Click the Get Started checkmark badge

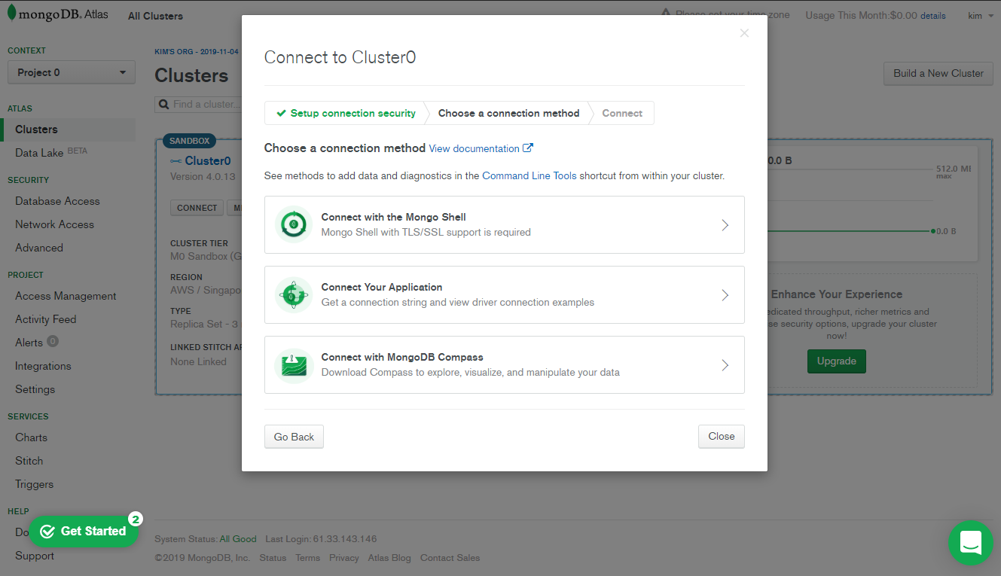[x=47, y=532]
